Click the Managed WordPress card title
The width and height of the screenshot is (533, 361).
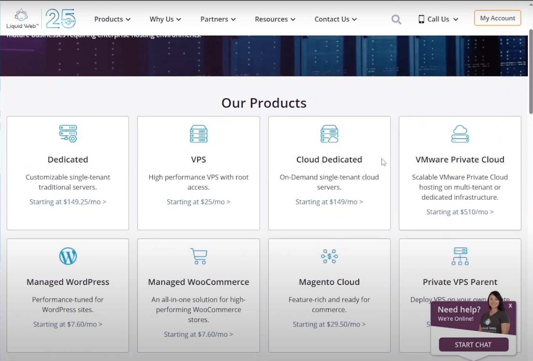pyautogui.click(x=68, y=282)
